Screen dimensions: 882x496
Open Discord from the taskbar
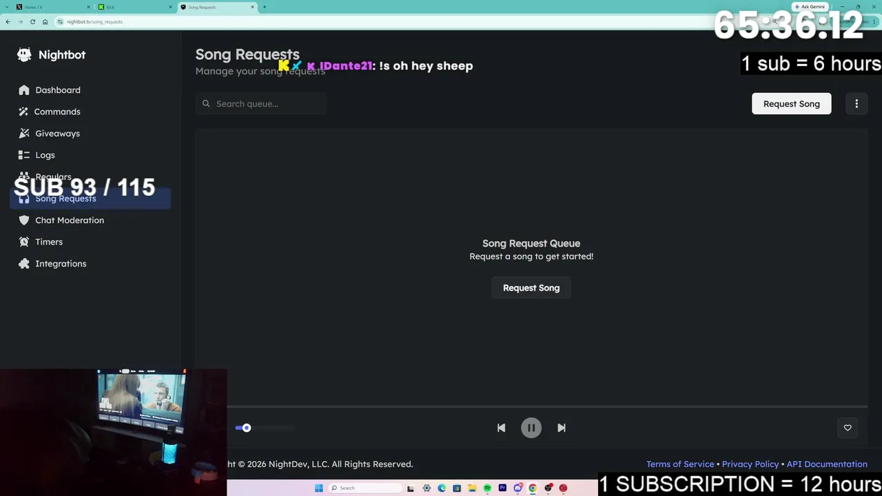coord(517,488)
